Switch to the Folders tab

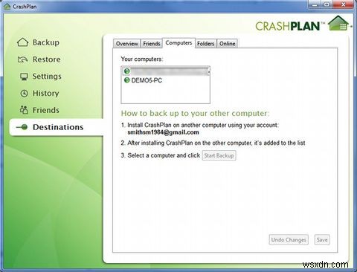point(205,44)
